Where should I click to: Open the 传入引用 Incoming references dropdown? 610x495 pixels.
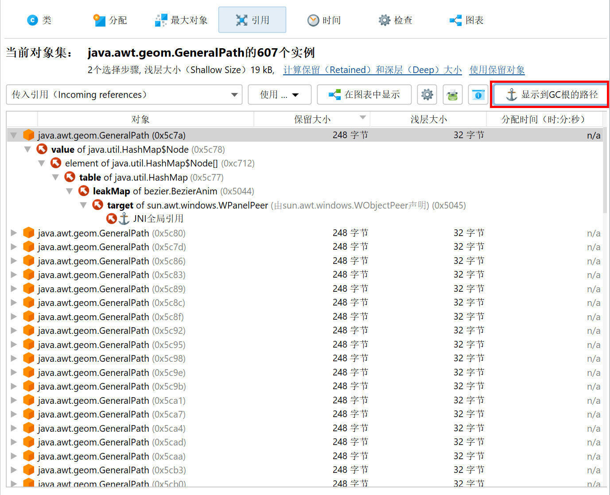click(124, 95)
